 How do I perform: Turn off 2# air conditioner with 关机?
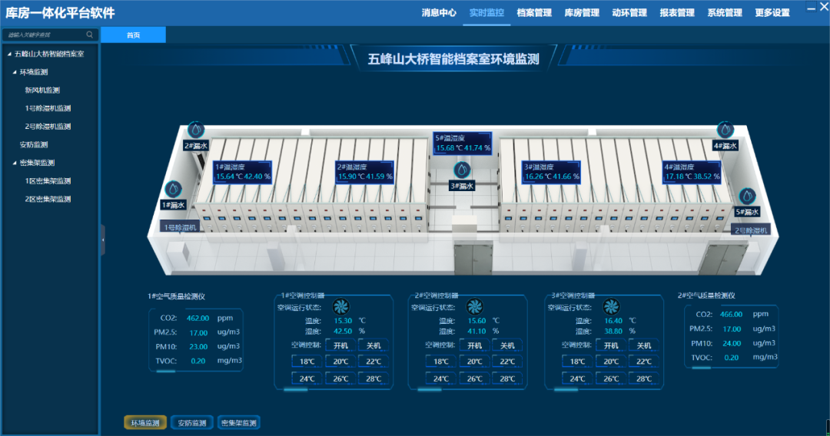click(x=508, y=345)
